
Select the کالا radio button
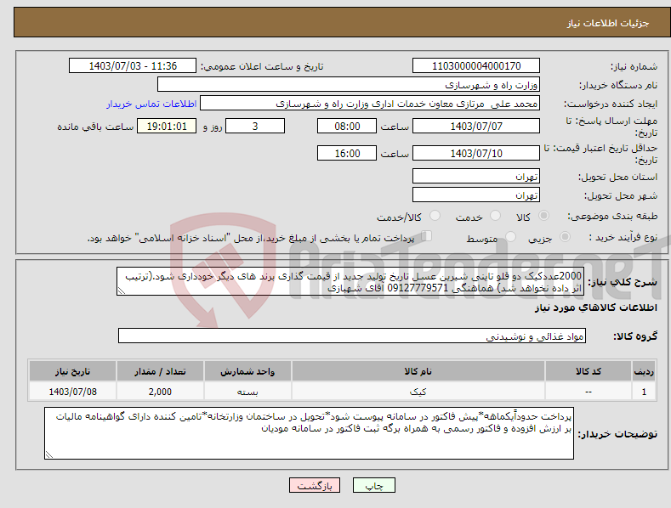click(543, 216)
